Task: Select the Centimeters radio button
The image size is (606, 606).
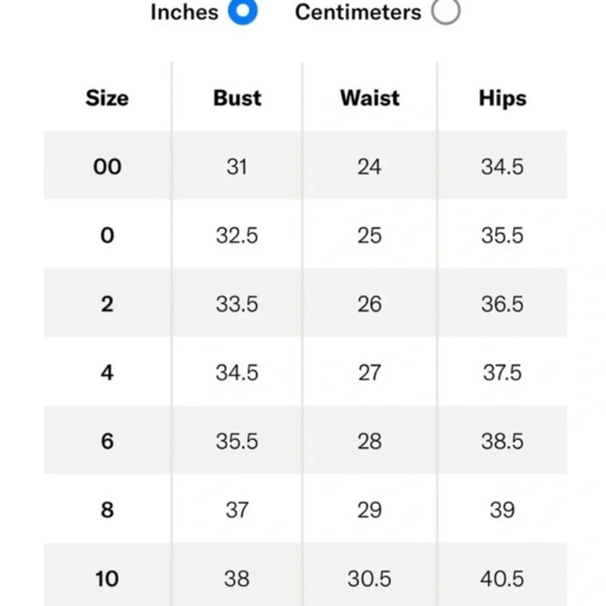Action: [446, 10]
